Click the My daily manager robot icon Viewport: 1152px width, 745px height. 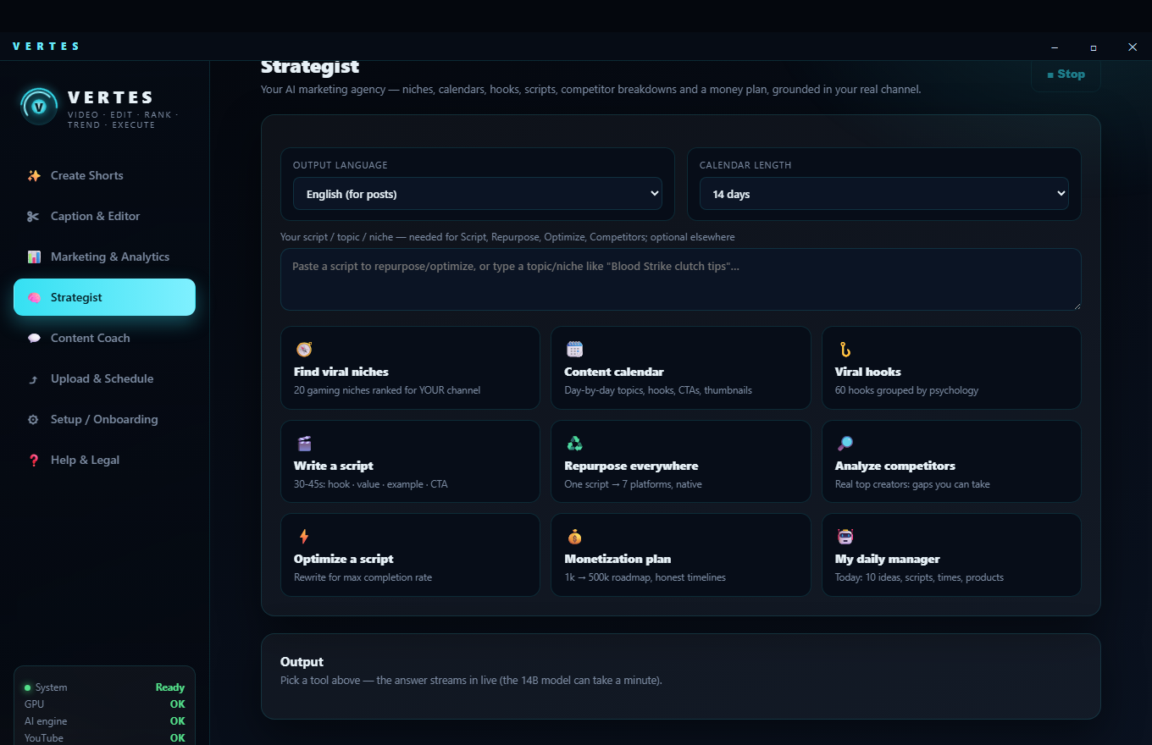(x=845, y=536)
